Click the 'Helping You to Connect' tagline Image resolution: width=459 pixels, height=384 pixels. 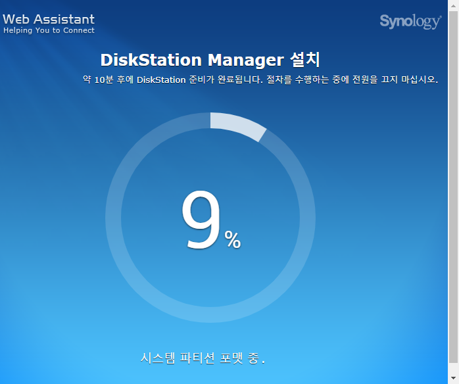(x=49, y=30)
